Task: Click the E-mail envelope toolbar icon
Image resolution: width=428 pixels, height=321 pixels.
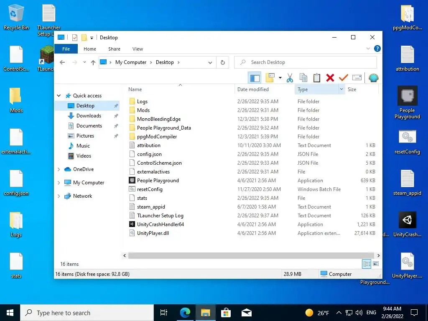Action: [x=357, y=78]
